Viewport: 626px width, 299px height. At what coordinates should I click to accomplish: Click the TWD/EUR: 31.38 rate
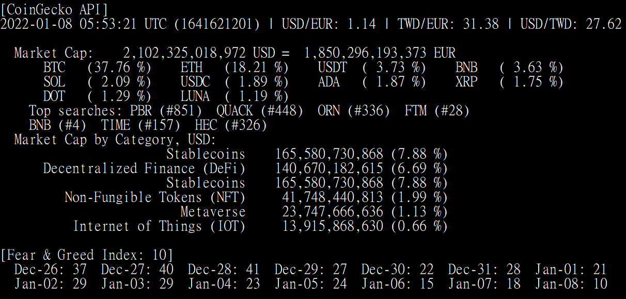click(448, 24)
